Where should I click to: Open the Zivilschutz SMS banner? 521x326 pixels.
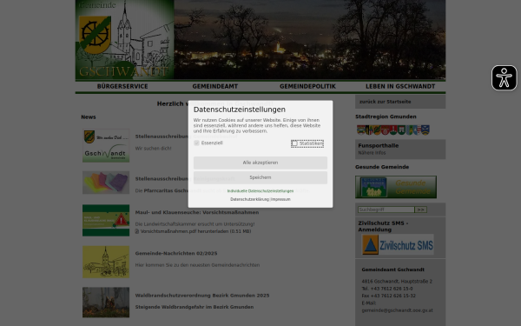[398, 244]
